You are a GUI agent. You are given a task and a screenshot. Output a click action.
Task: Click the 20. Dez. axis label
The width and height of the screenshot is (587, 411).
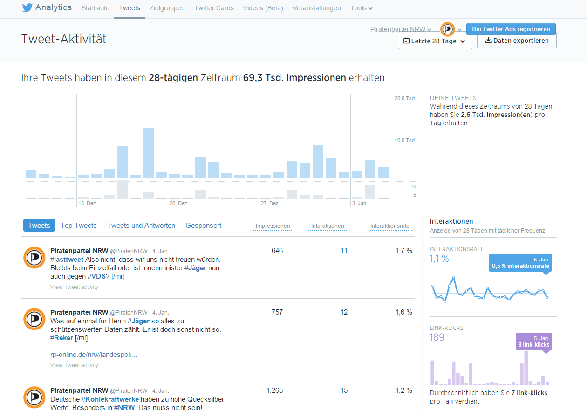(179, 204)
